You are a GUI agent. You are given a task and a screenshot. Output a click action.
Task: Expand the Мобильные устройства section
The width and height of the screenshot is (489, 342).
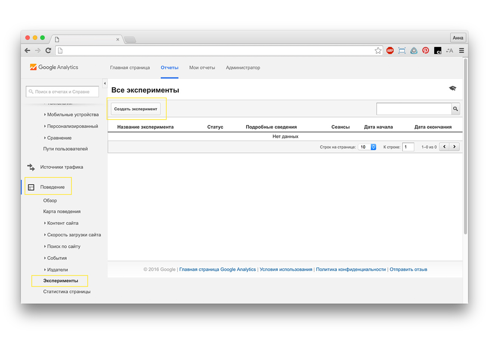click(x=73, y=114)
